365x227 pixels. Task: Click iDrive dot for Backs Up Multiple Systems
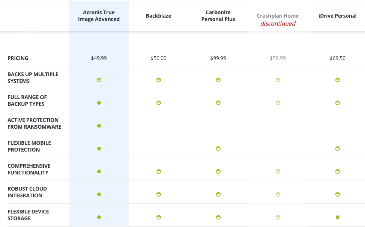(338, 80)
